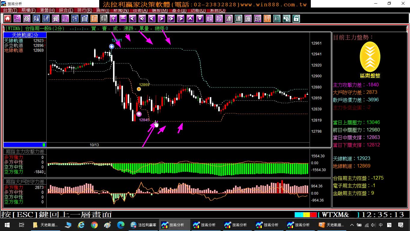Select the 天地軌道2分 header label
Screen dimensions: 410x231
[x=25, y=35]
